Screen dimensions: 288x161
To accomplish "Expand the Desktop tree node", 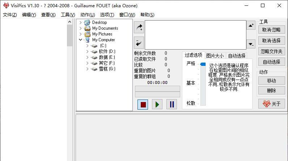I will pos(80,22).
